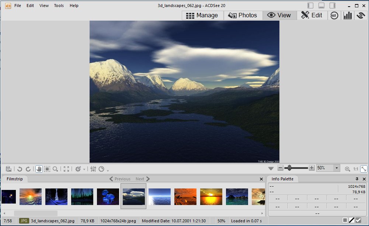Rotate image left with the counterclockwise arrow
This screenshot has width=369, height=226.
(x=20, y=169)
